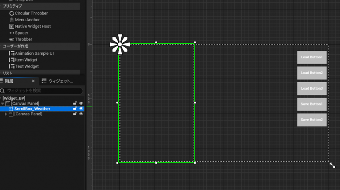Click Load Button1 in the designer
The width and height of the screenshot is (340, 190).
312,57
